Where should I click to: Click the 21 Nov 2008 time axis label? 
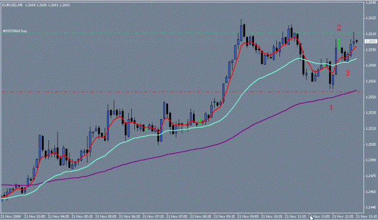click(11, 216)
